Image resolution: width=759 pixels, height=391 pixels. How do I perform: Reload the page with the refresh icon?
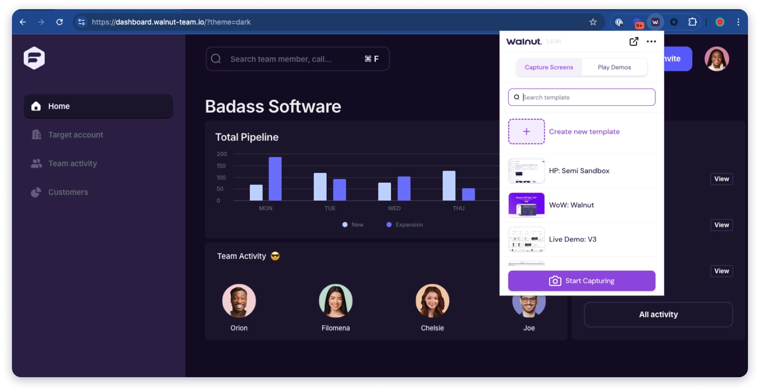[x=59, y=22]
